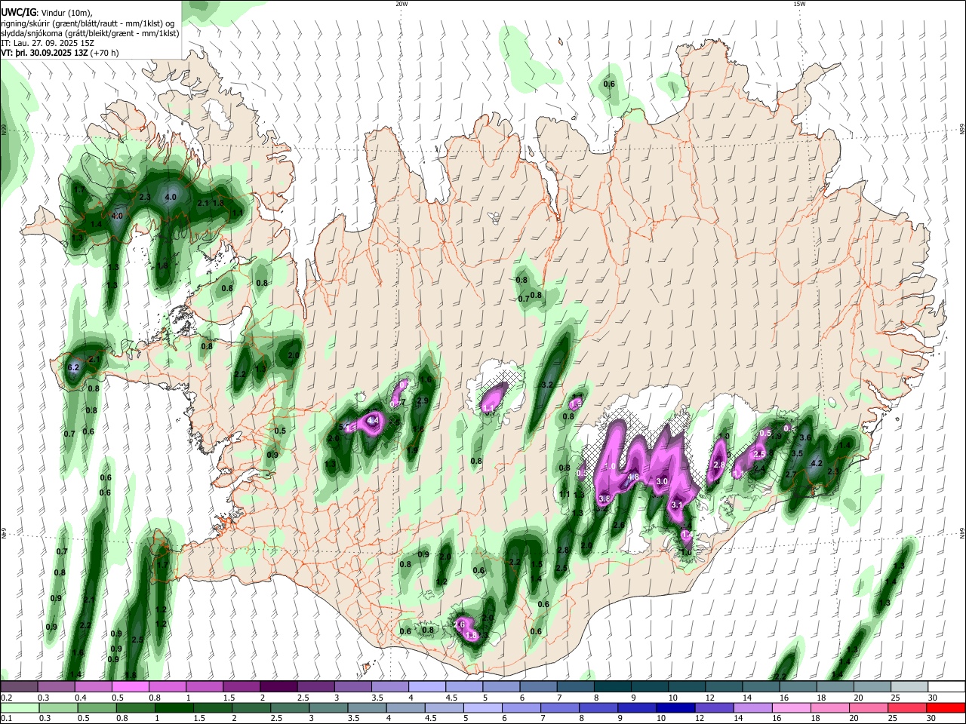
Task: Select the violet swatch labeled 12 in lower row
Action: click(x=713, y=707)
